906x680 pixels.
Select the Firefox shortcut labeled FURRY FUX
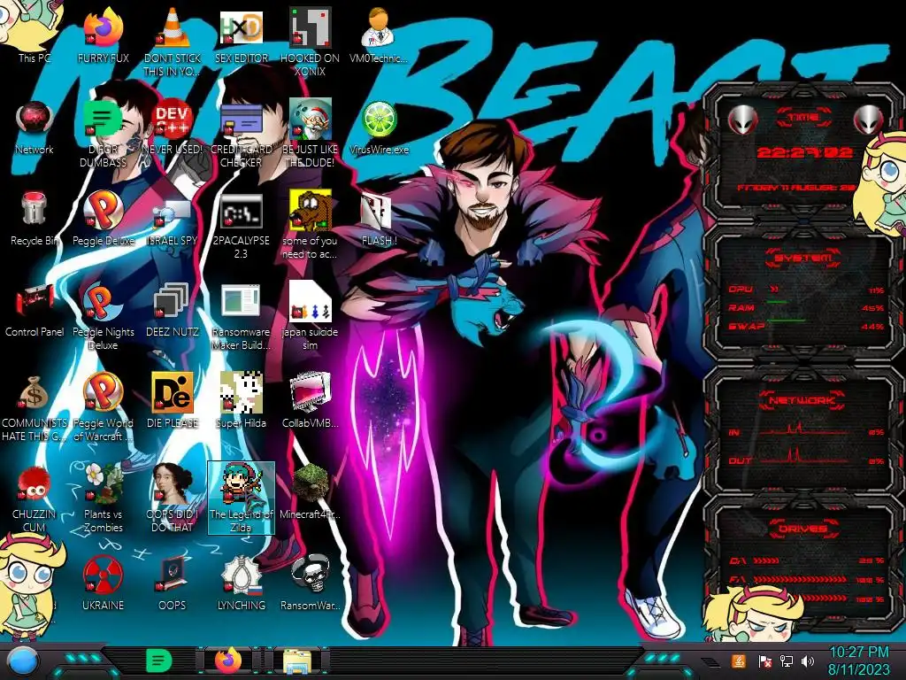click(x=103, y=35)
